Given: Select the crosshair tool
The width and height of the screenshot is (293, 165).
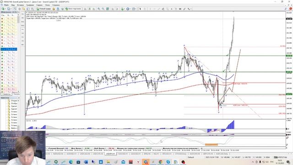Looking at the screenshot, I should (x=145, y=9).
